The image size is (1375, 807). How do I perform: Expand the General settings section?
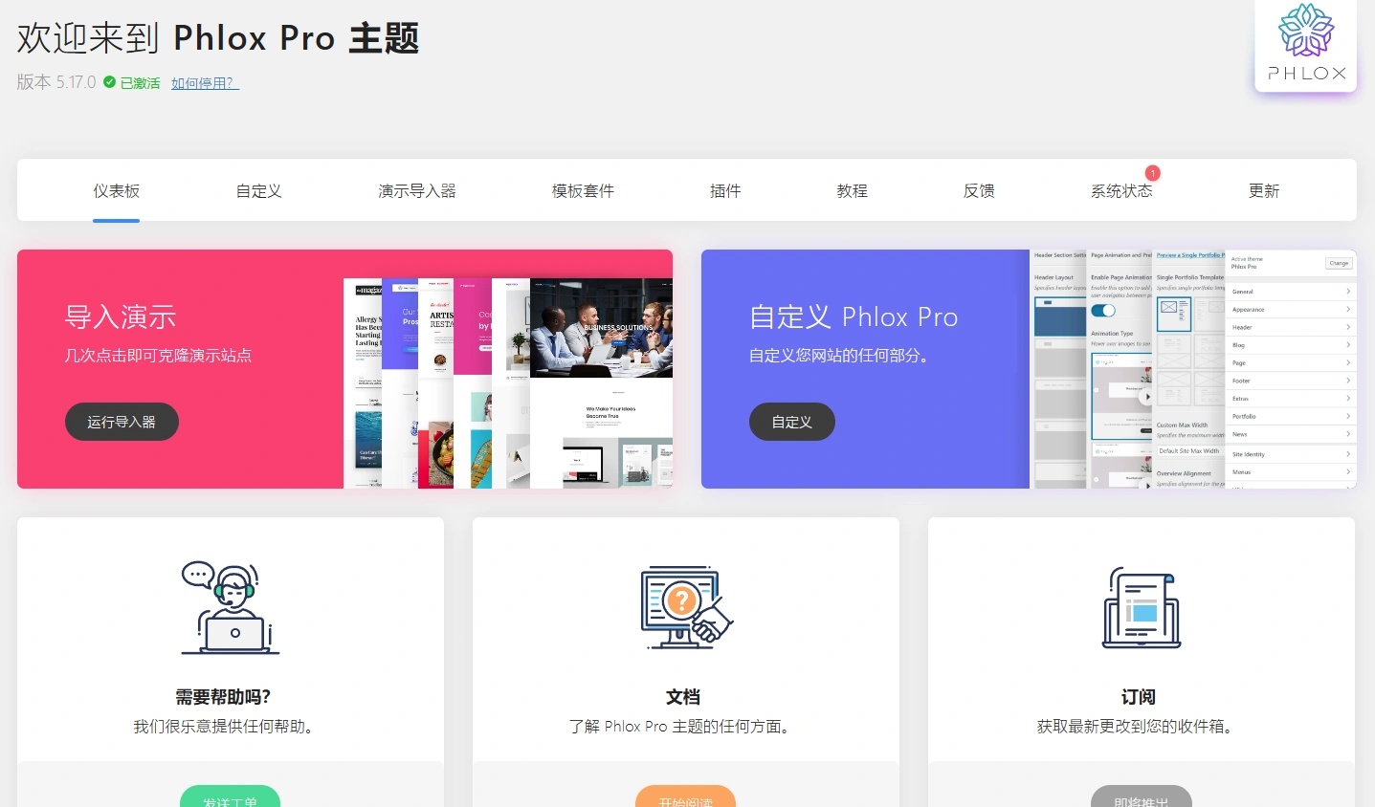pyautogui.click(x=1291, y=292)
